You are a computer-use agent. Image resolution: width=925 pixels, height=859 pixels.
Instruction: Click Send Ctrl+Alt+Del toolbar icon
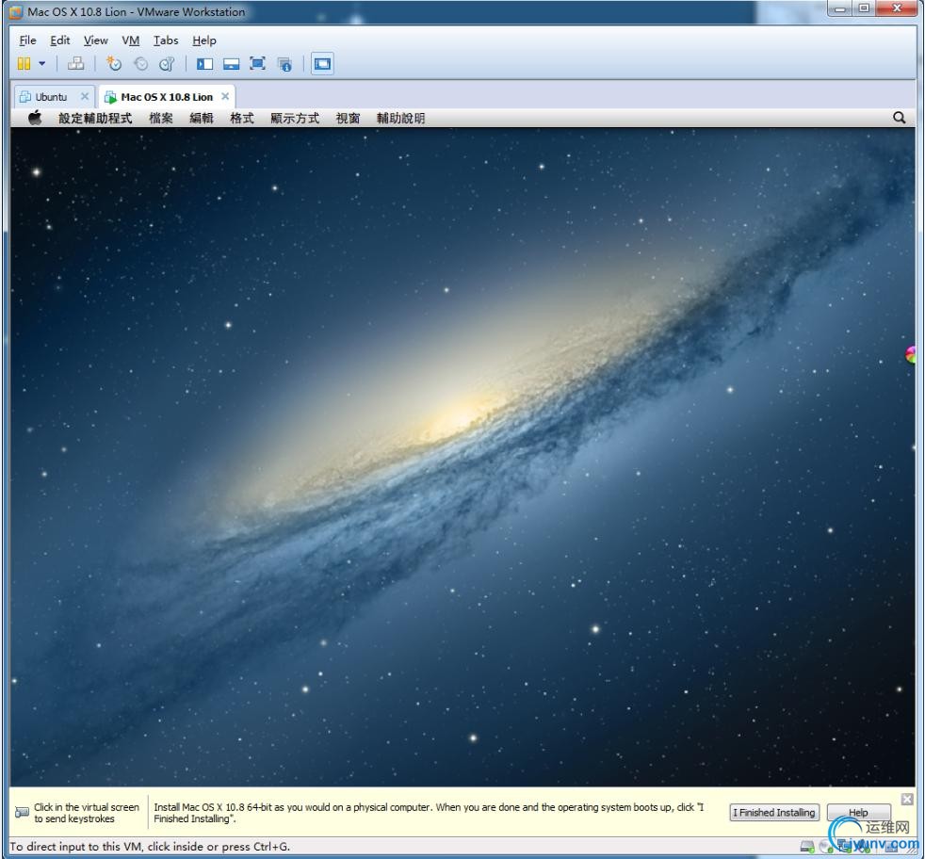click(x=75, y=64)
